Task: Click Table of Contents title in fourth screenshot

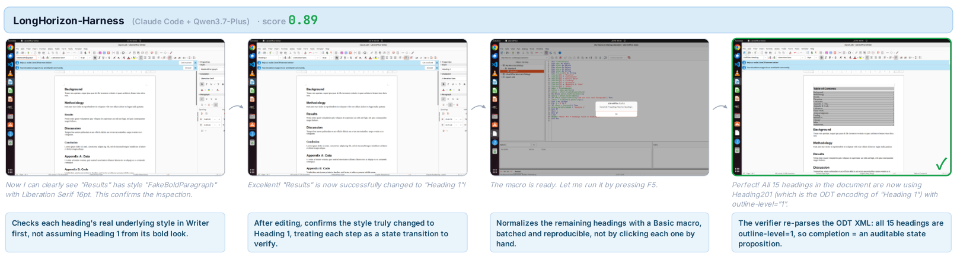Action: pos(825,88)
